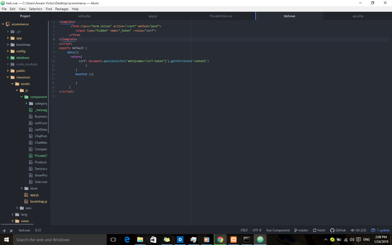Screen dimensions: 392x245
Task: Click the _messag file icon in tree
Action: point(31,110)
